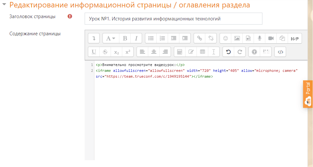The width and height of the screenshot is (313, 167).
Task: Open the manage files button
Action: (x=282, y=38)
